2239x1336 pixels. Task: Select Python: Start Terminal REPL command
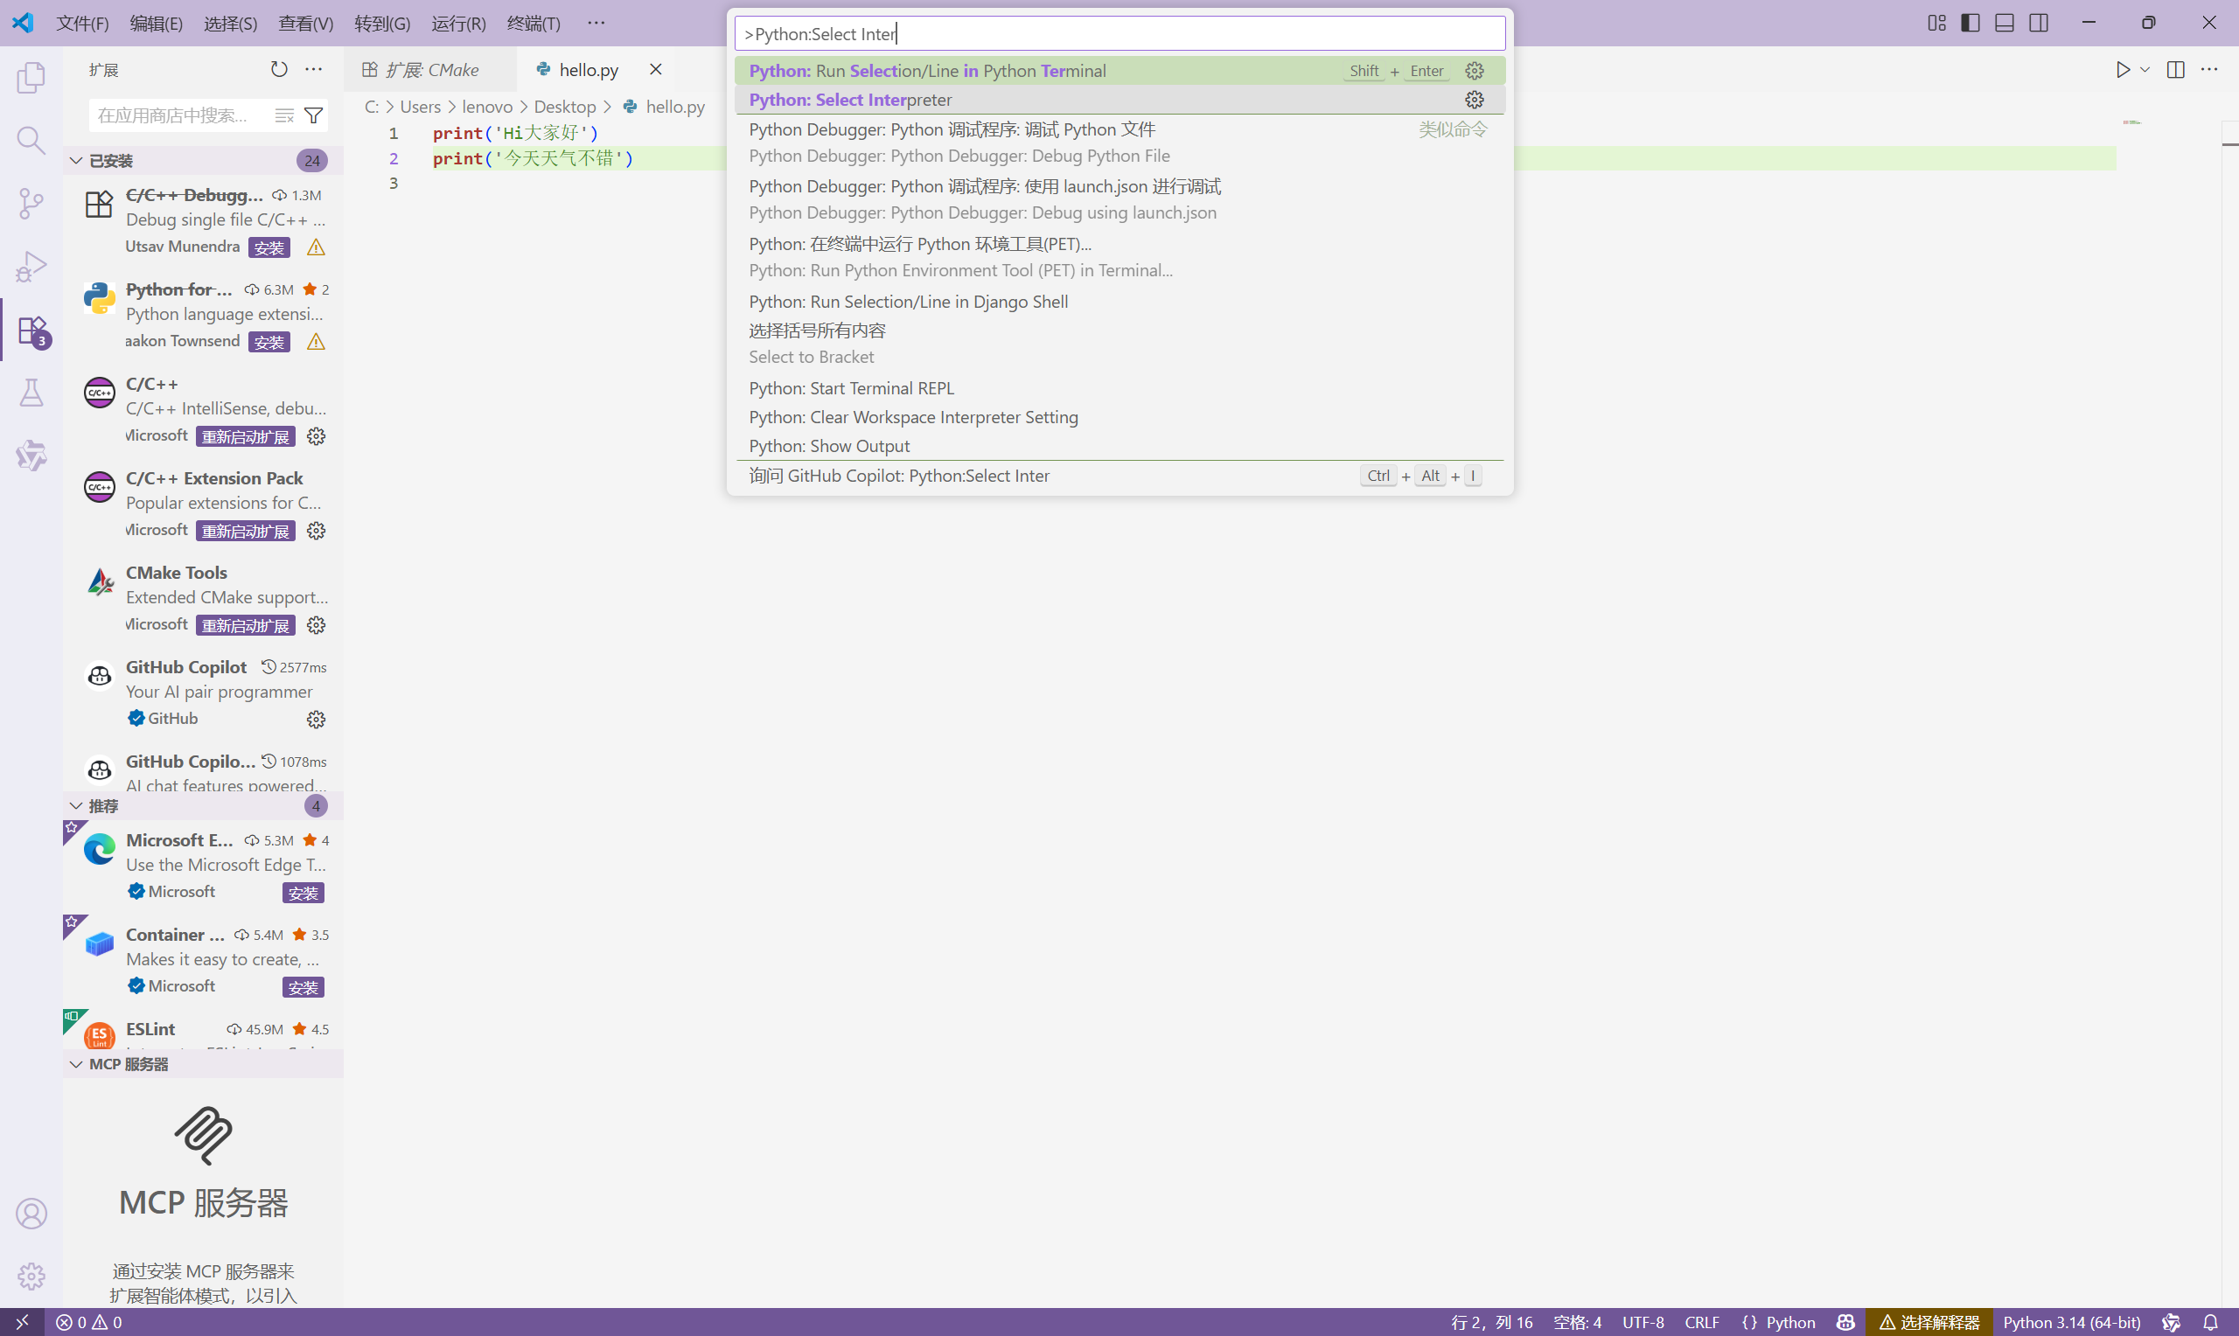click(x=1119, y=388)
